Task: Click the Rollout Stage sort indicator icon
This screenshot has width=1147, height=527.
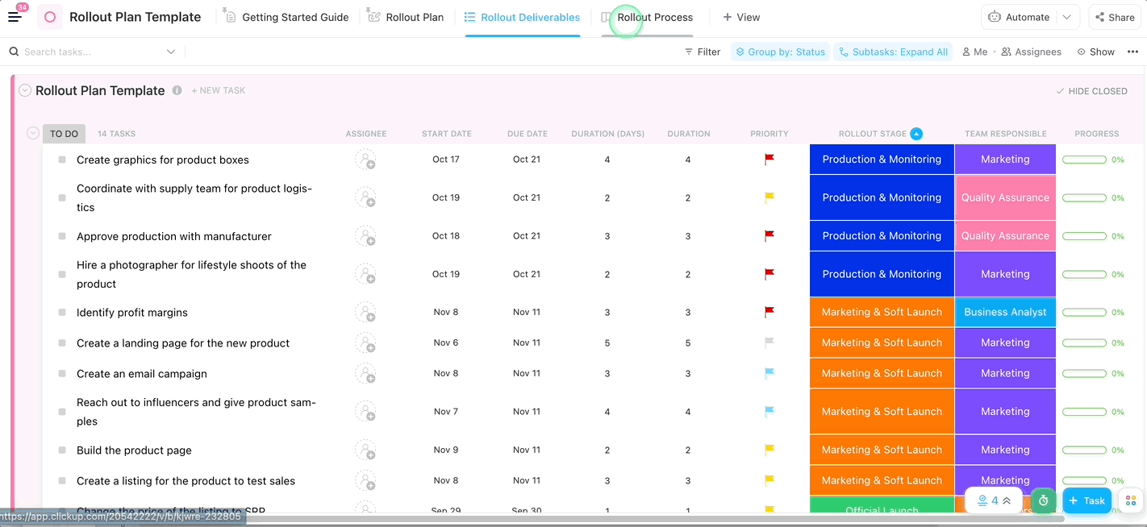Action: tap(916, 134)
